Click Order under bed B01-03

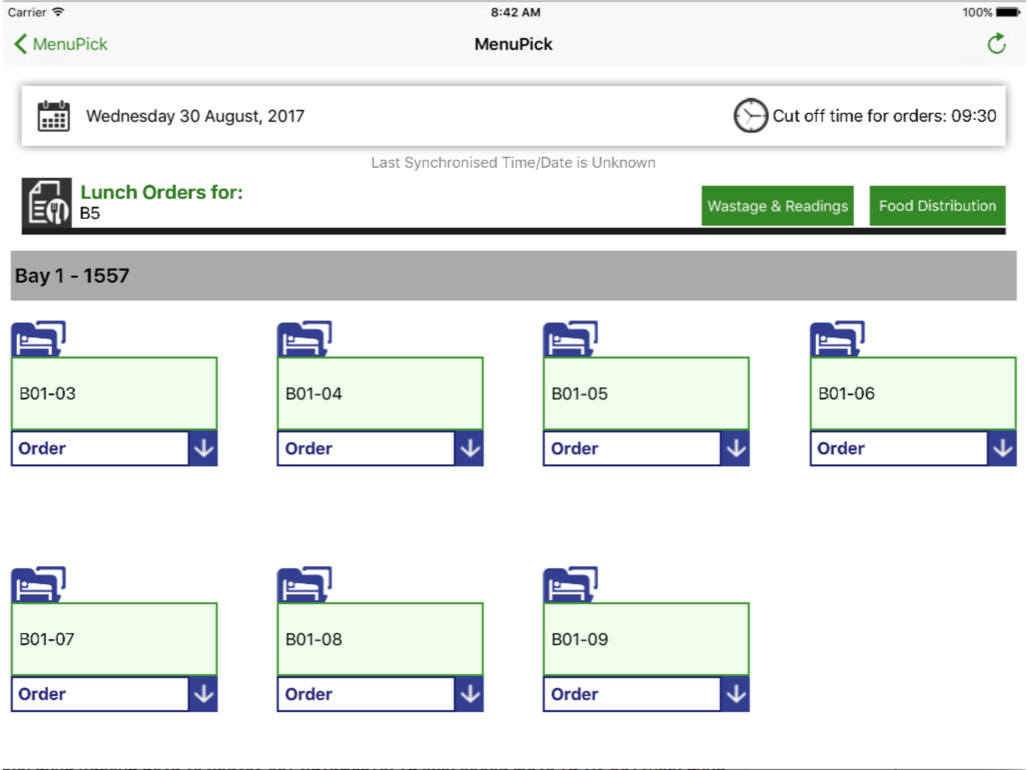100,449
